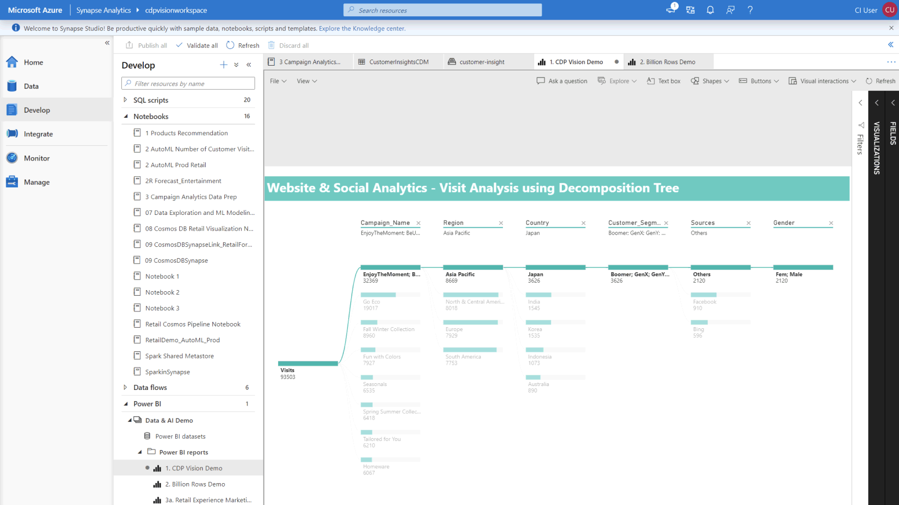Click Ask a question button
Image resolution: width=899 pixels, height=505 pixels.
point(562,81)
